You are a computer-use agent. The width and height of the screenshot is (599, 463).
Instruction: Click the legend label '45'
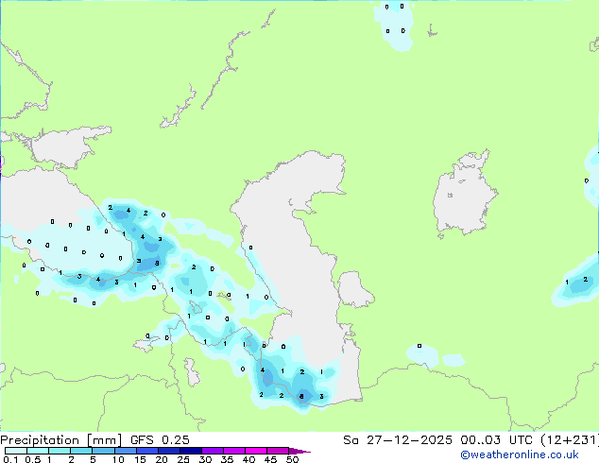tap(270, 459)
